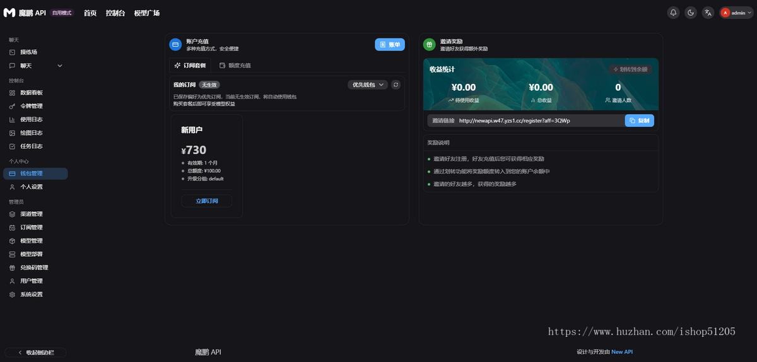Open 模型广场 in top navigation
Image resolution: width=757 pixels, height=362 pixels.
tap(146, 13)
